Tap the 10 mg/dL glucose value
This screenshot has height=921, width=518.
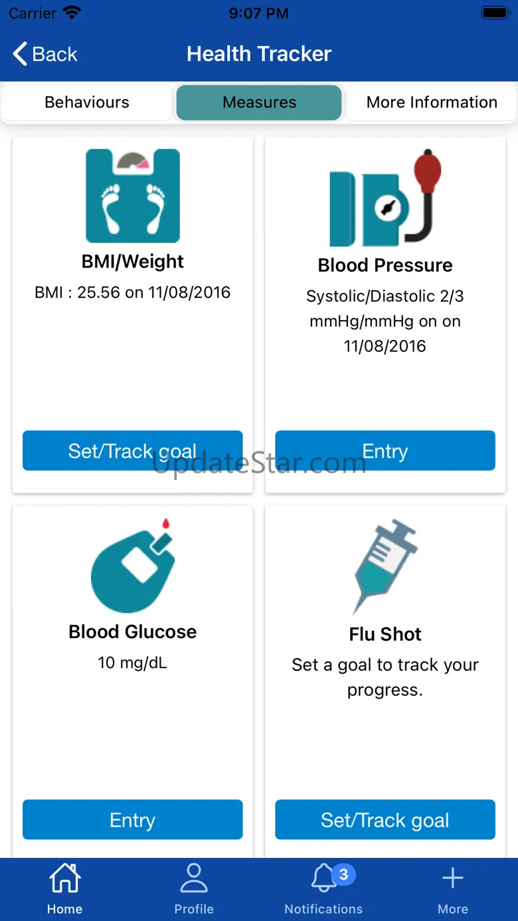pos(133,662)
